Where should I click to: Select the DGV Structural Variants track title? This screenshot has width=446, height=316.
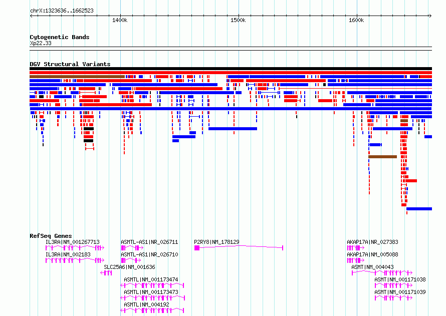tap(70, 64)
